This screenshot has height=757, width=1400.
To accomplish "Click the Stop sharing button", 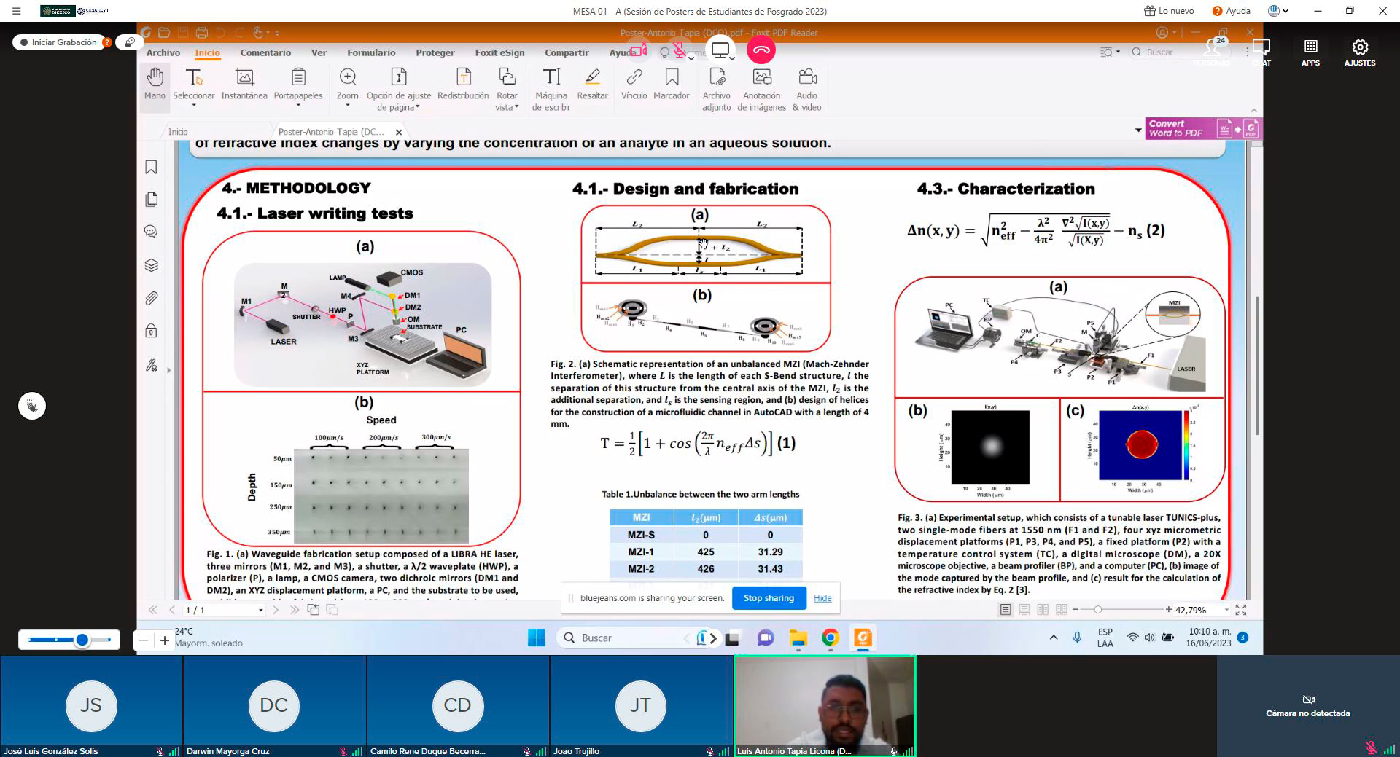I will (x=769, y=598).
